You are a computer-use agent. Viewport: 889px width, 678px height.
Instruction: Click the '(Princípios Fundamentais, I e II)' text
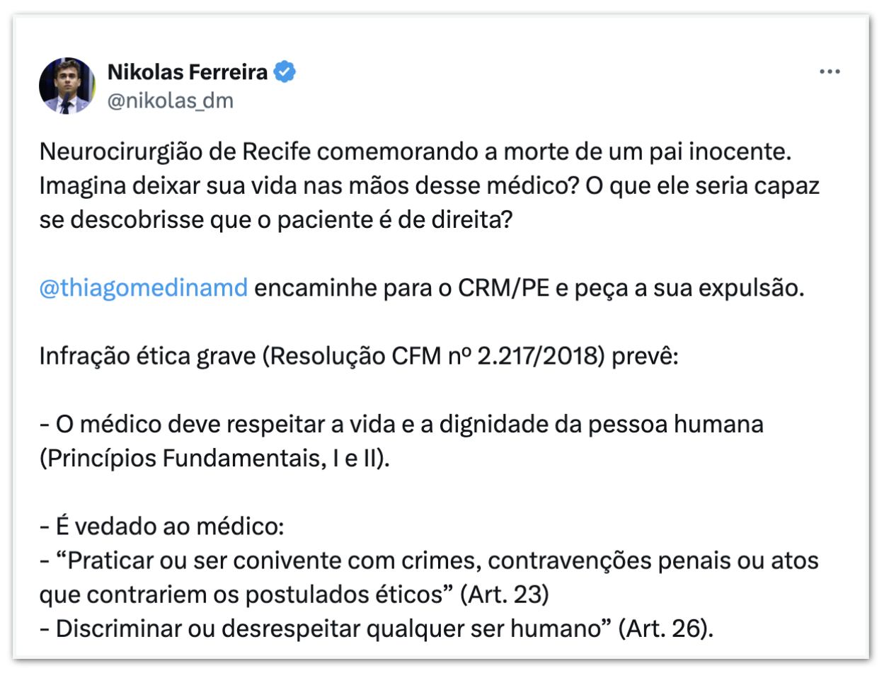[x=214, y=458]
